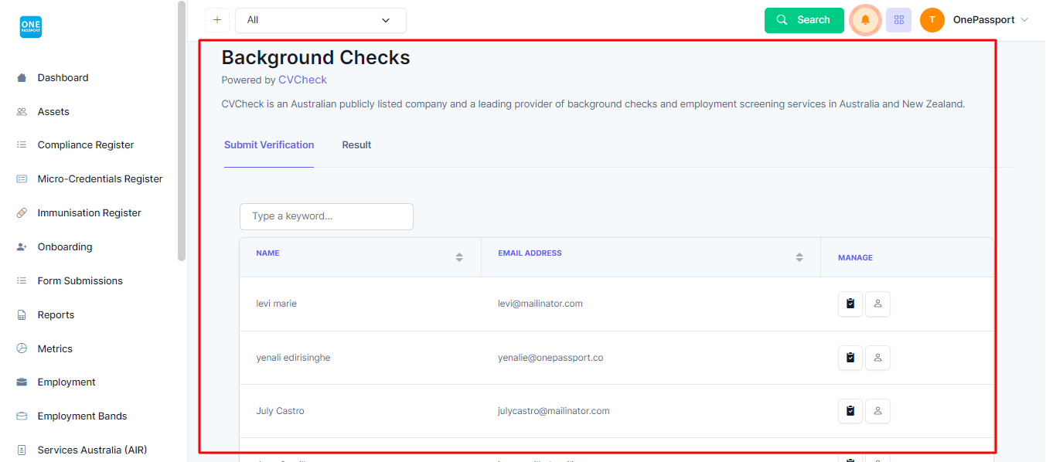The image size is (1046, 462).
Task: Follow the CVCheck link
Action: (x=302, y=80)
